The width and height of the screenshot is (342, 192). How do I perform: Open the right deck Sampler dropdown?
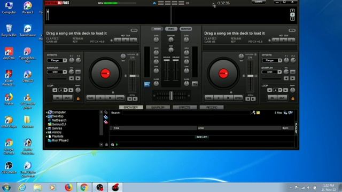(x=279, y=72)
